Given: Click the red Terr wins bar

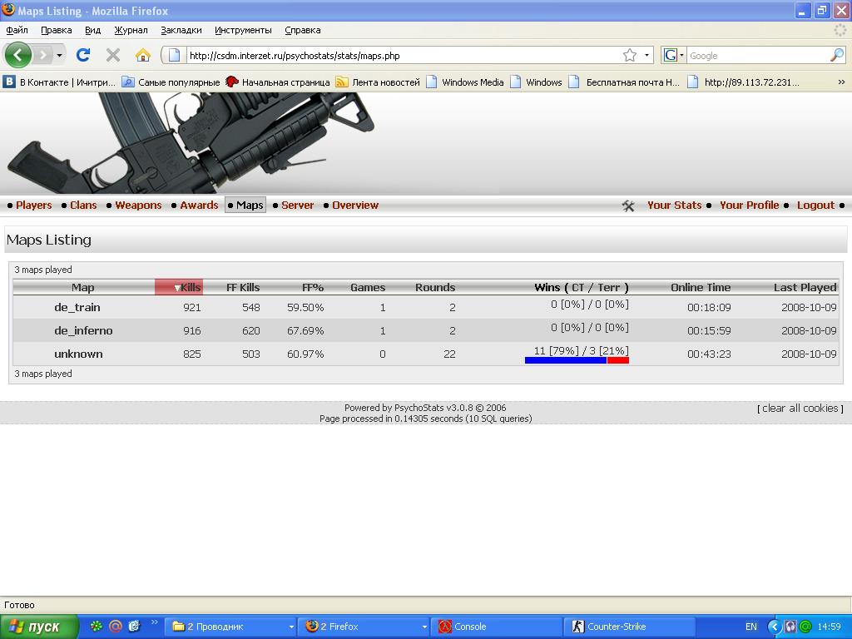Looking at the screenshot, I should tap(618, 360).
